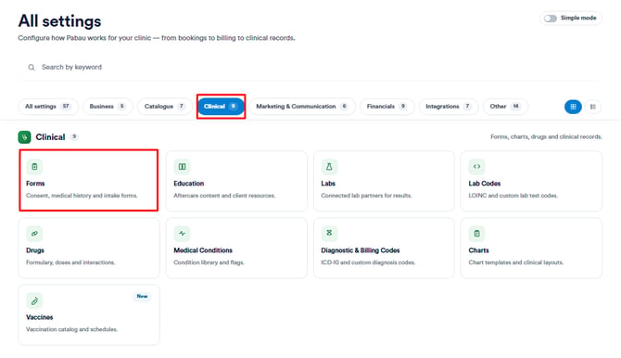Screen dimensions: 621x358
Task: Click the All settings page heading
Action: click(60, 21)
